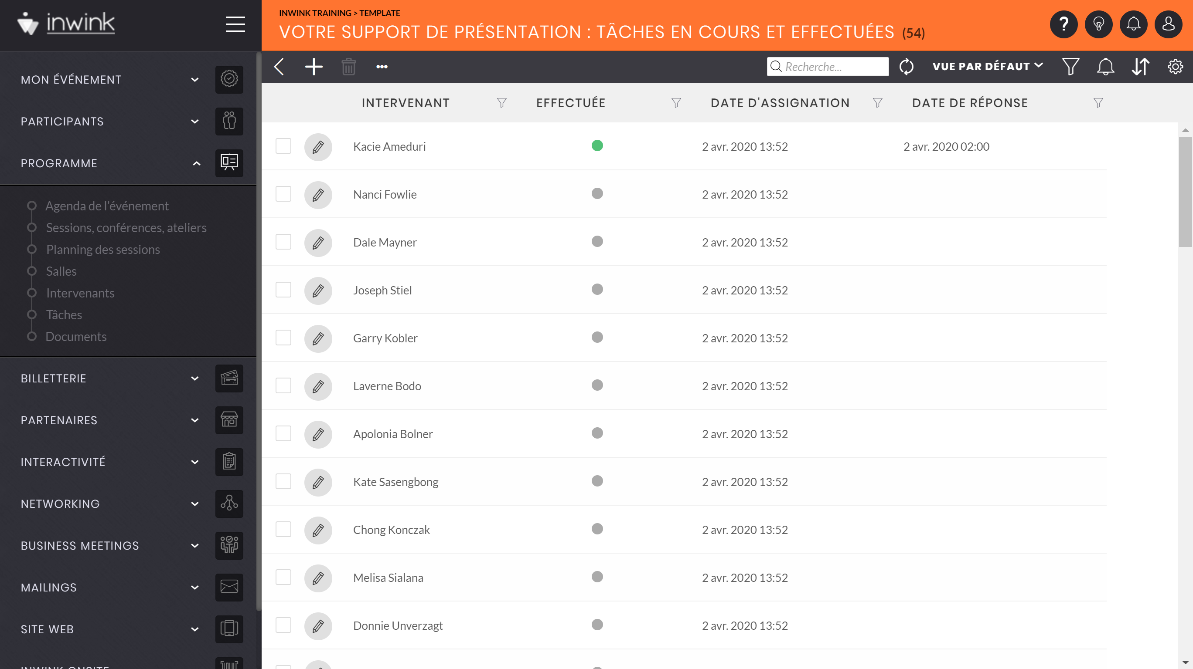Click the add new item plus icon
This screenshot has height=669, width=1193.
tap(314, 67)
